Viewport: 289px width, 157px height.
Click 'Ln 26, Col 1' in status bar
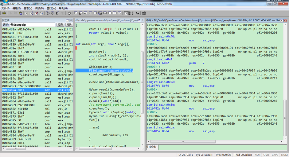[x=186, y=155]
